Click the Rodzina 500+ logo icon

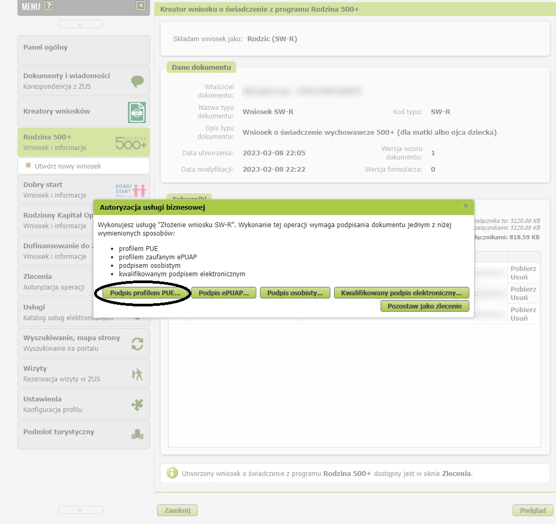pos(131,142)
